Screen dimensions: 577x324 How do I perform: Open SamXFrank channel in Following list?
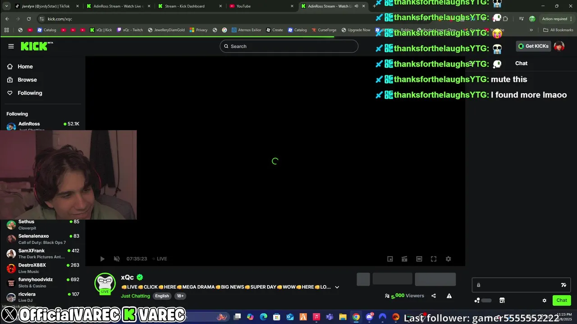pos(43,253)
